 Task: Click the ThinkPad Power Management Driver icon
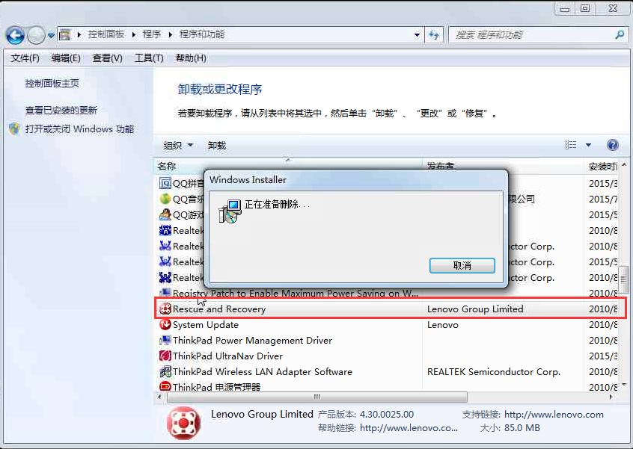165,340
